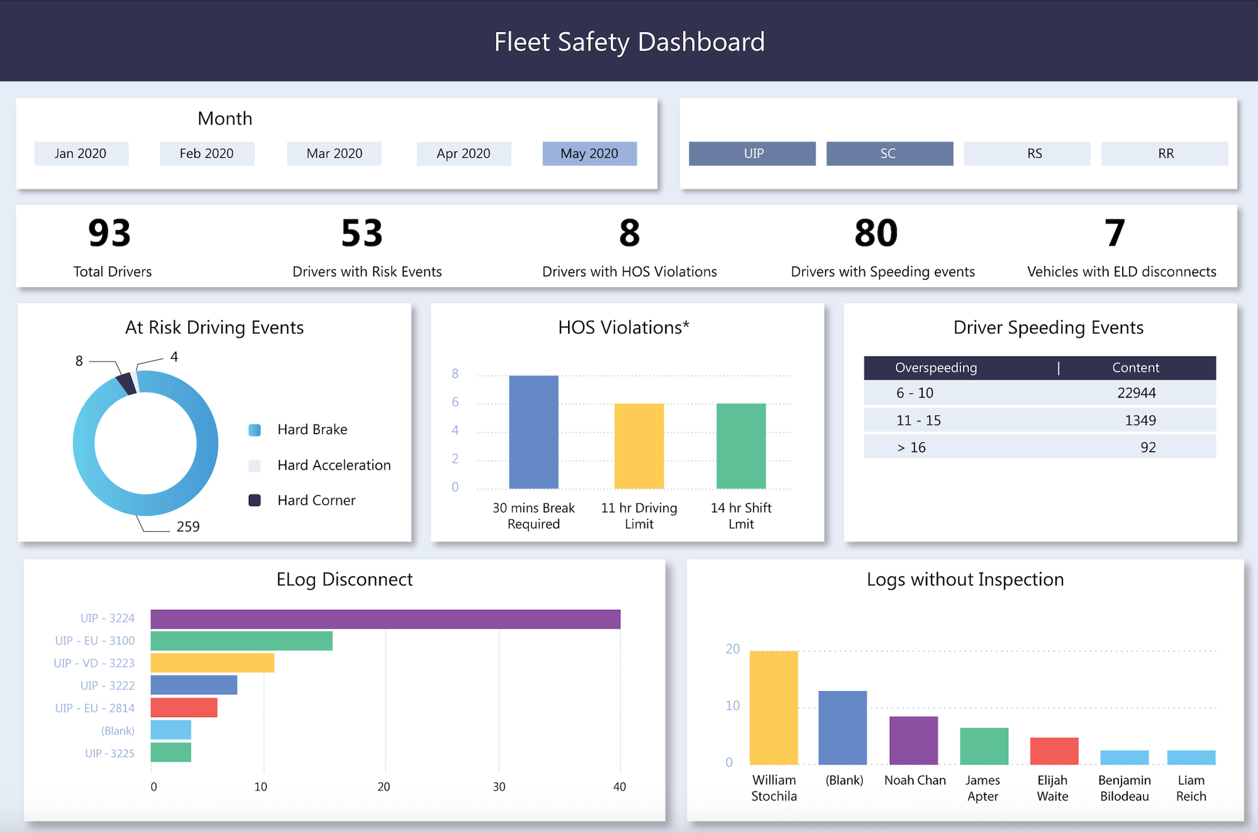The image size is (1258, 833).
Task: Choose Mar 2020 in Month slicer
Action: pos(334,153)
